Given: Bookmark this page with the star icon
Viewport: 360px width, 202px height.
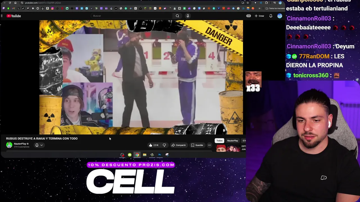Looking at the screenshot, I should tap(248, 3).
